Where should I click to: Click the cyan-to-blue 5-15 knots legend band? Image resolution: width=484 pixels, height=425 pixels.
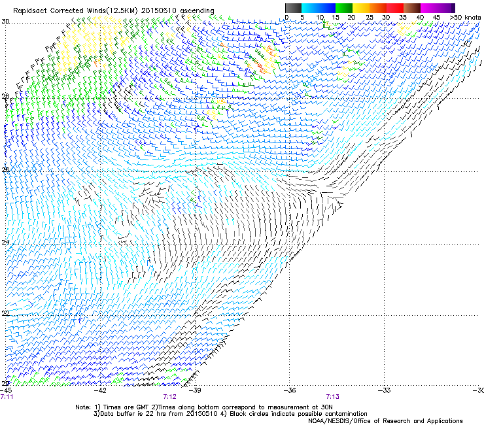pos(319,8)
